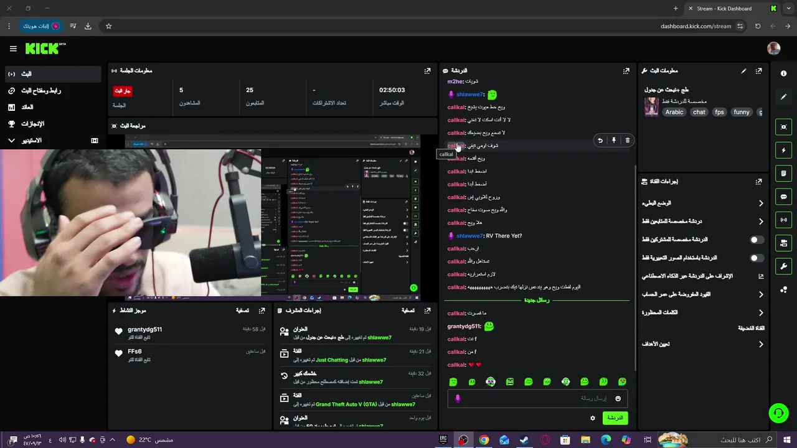Reply to the hovered callkal message
797x448 pixels.
pyautogui.click(x=600, y=141)
